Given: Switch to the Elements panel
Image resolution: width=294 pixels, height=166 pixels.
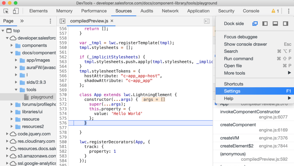Looking at the screenshot, I should (x=39, y=11).
